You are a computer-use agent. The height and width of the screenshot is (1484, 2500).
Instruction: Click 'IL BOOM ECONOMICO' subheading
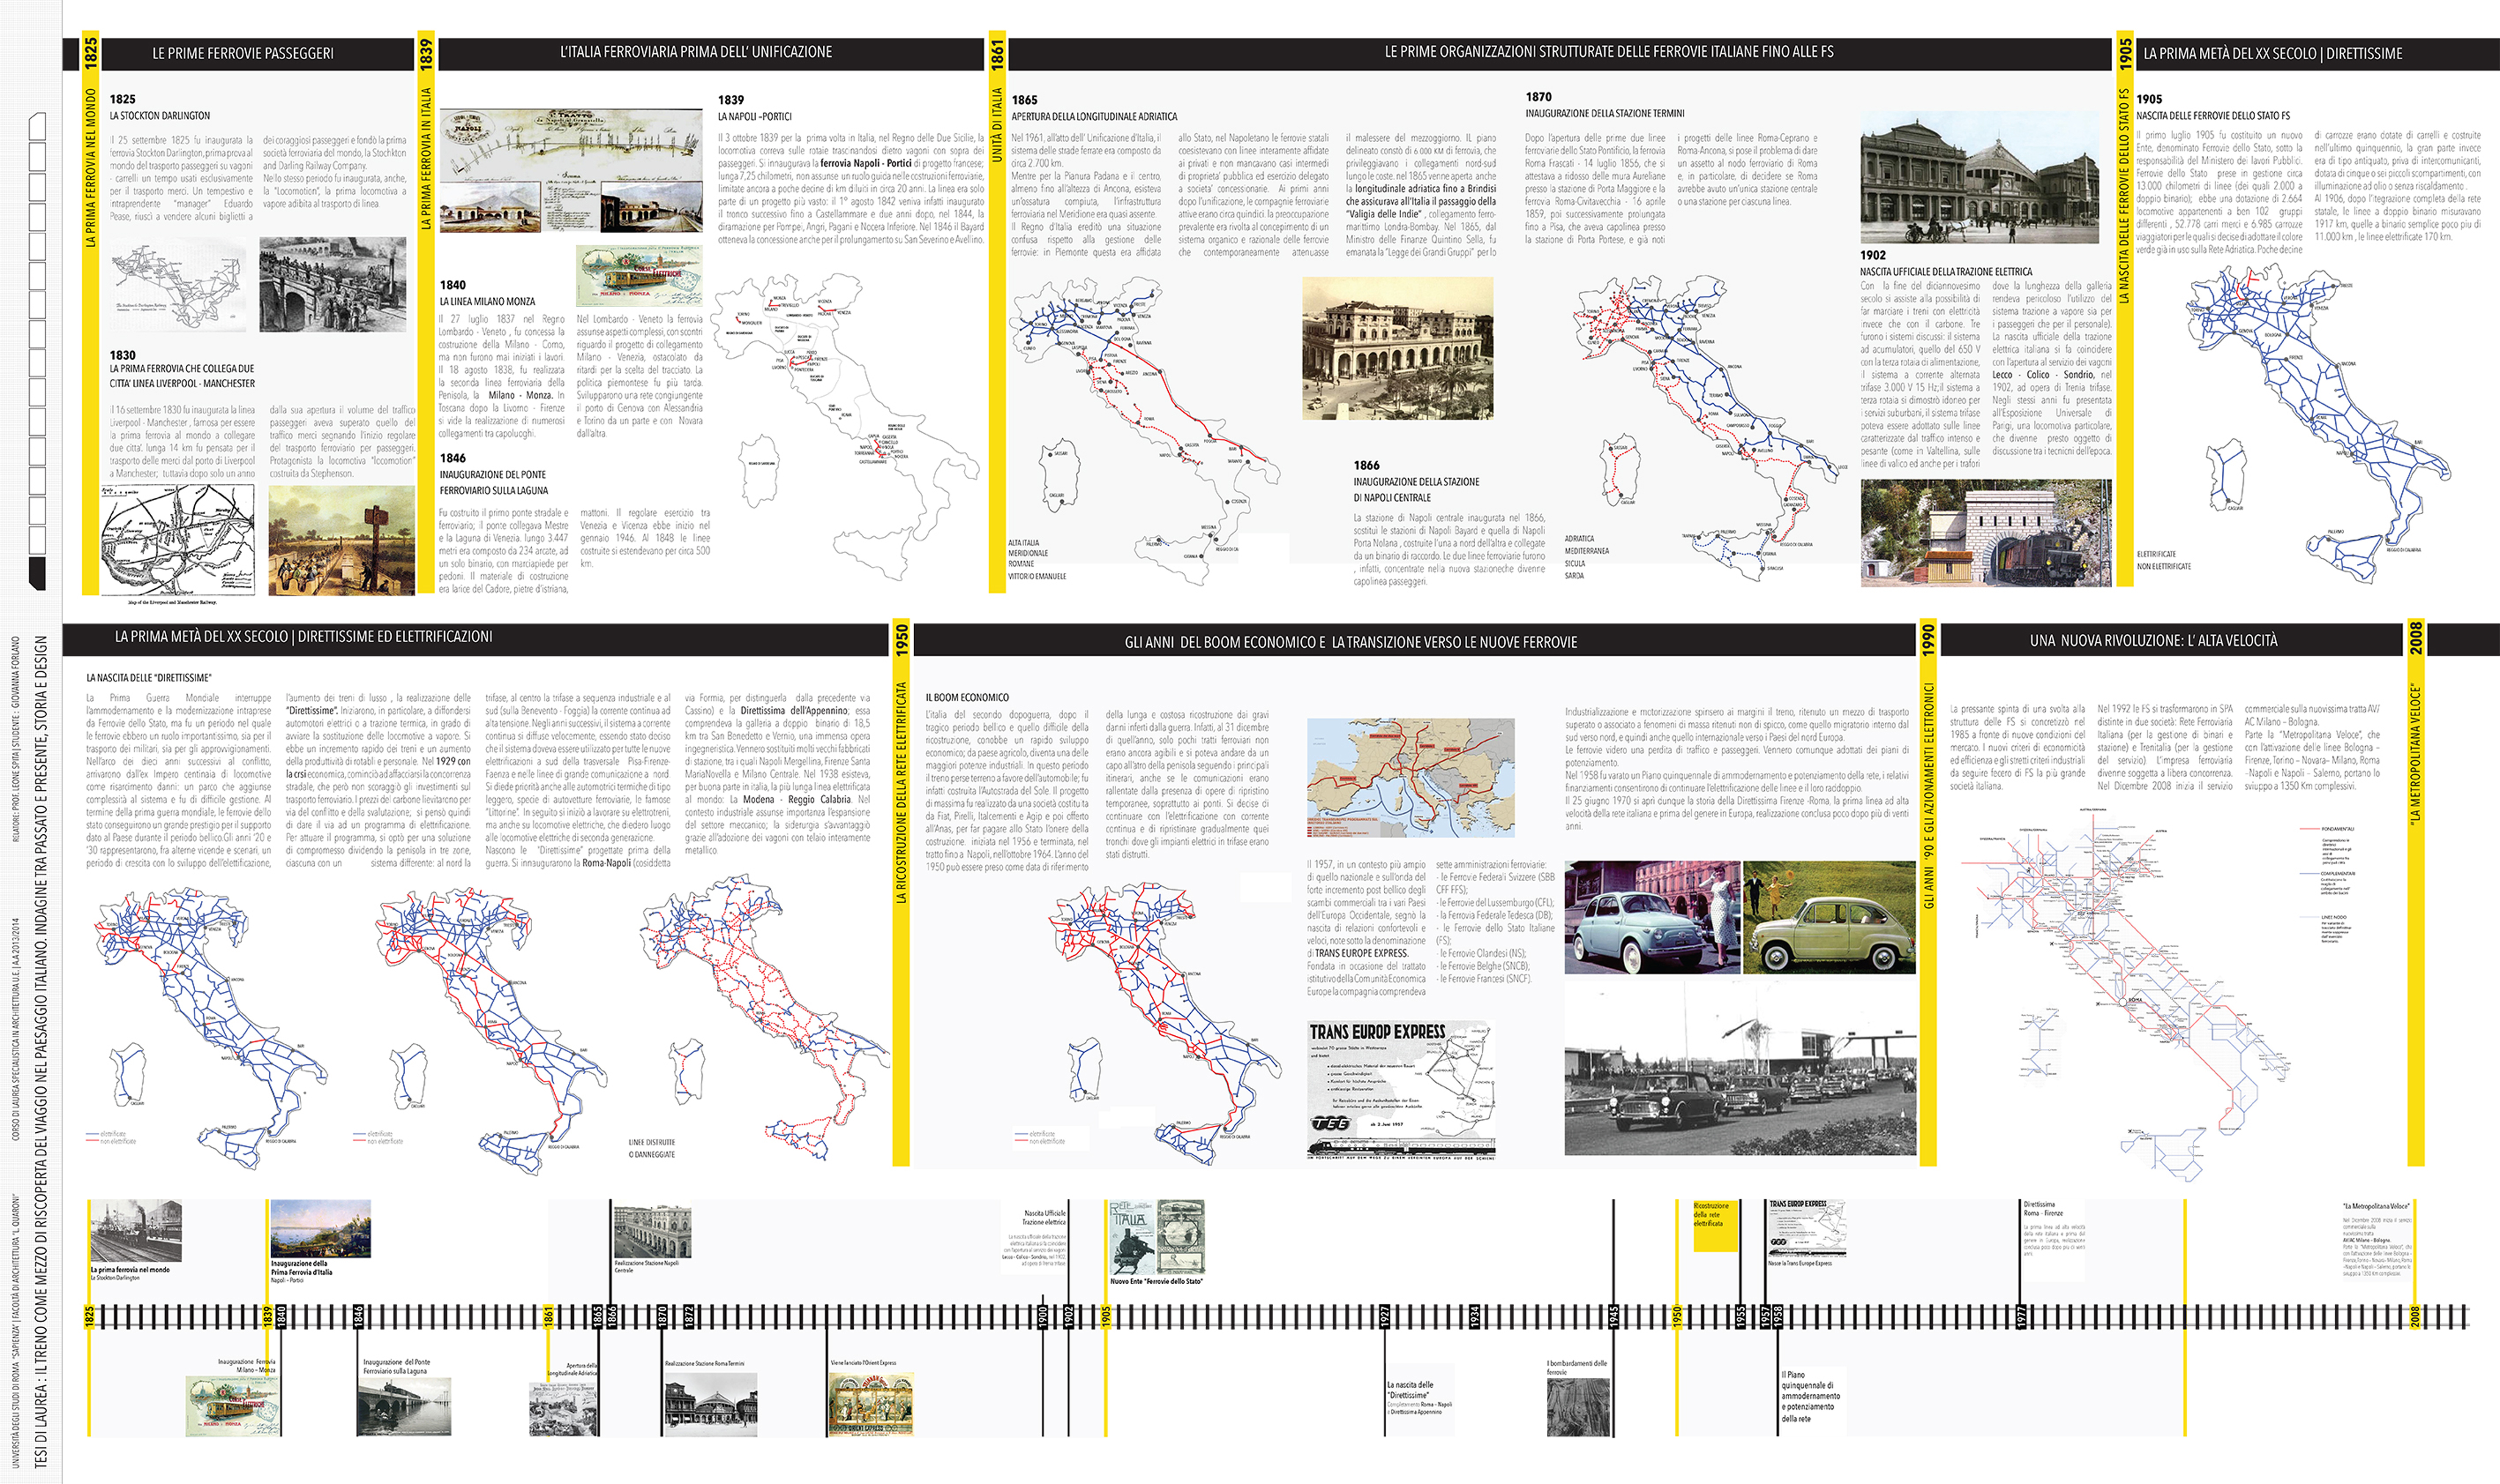(968, 697)
